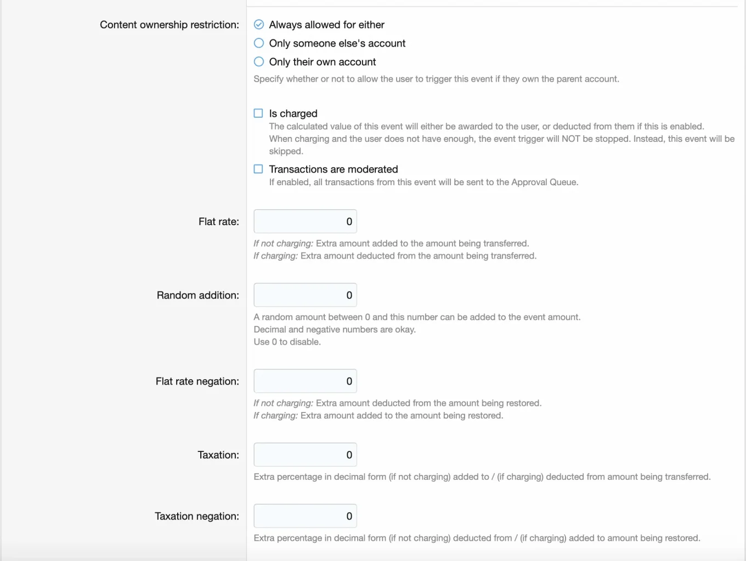
Task: Click the 'Is charged' label text
Action: pyautogui.click(x=293, y=113)
